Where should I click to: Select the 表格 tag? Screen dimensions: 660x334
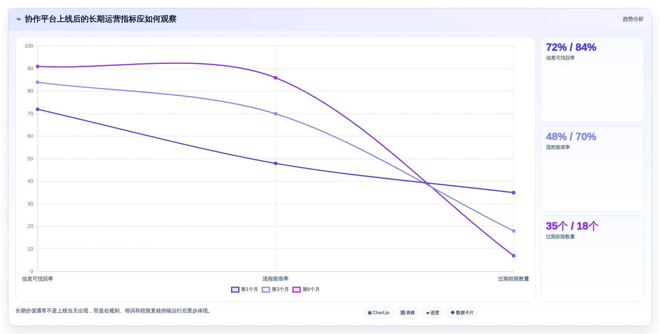click(408, 313)
